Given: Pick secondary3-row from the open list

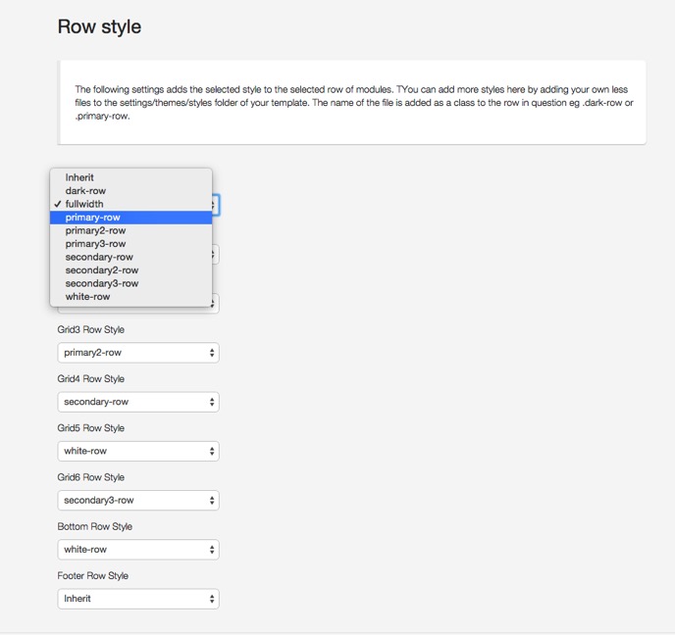Looking at the screenshot, I should [x=130, y=284].
